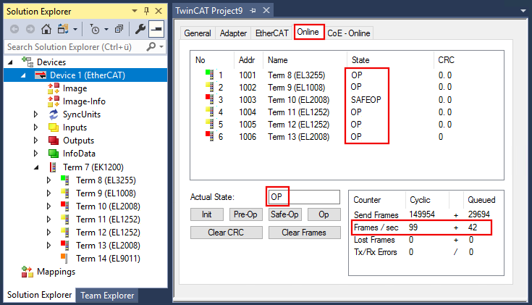The width and height of the screenshot is (532, 305).
Task: Toggle auto-hide pin on Solution Explorer
Action: tap(146, 11)
